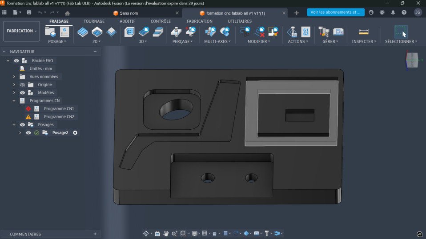Image resolution: width=426 pixels, height=239 pixels.
Task: Expand the Modèles node
Action: point(14,93)
